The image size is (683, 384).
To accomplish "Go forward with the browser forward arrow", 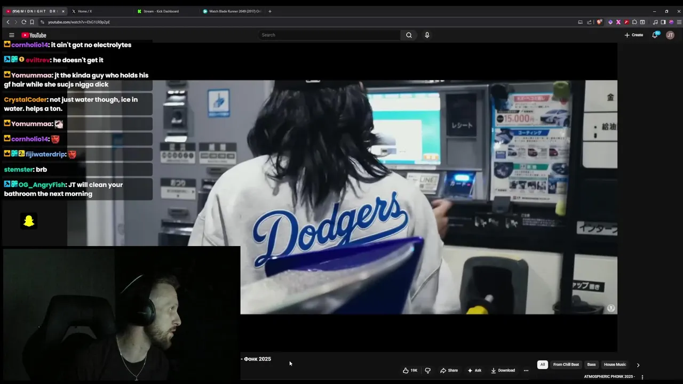I will click(15, 22).
